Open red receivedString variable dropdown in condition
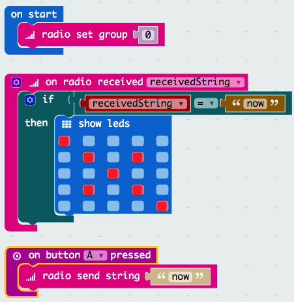294x302 pixels. (138, 103)
